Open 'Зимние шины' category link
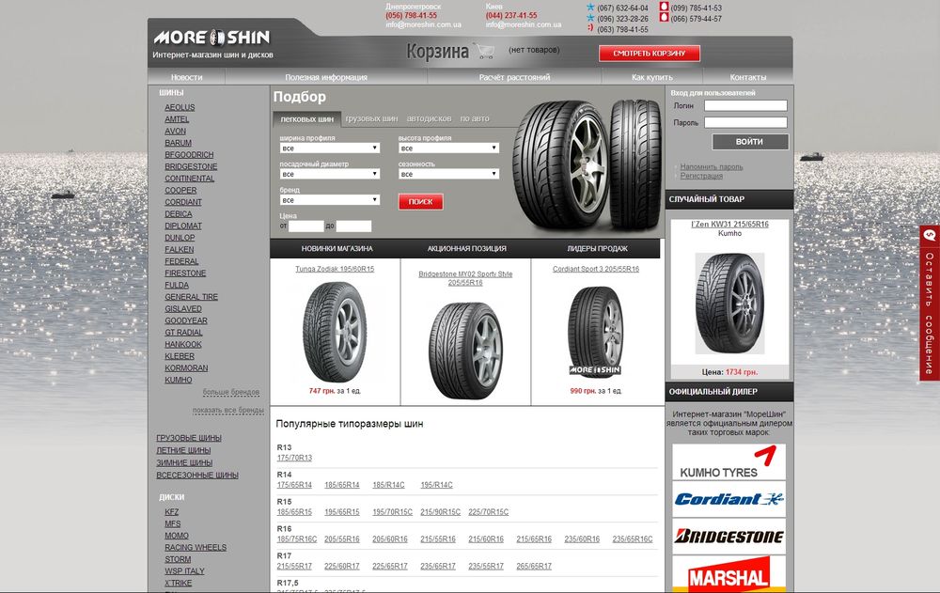This screenshot has height=593, width=940. click(x=184, y=463)
